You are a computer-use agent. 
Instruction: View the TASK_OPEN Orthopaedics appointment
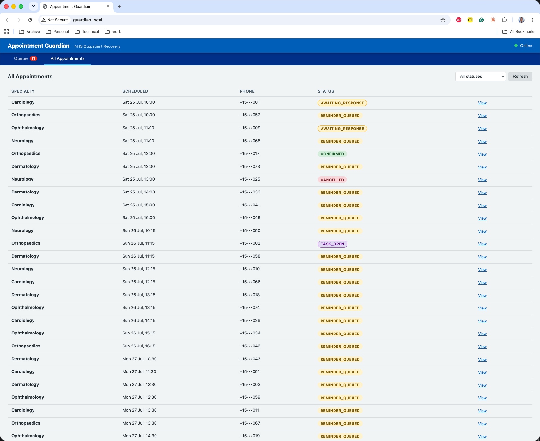tap(482, 244)
